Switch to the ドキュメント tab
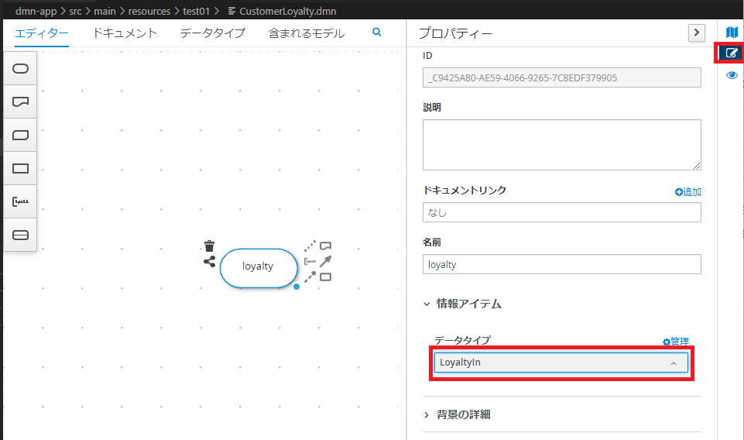Screen dimensions: 744x440 (125, 33)
